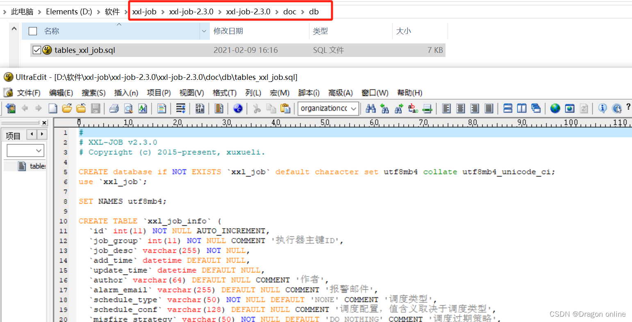Tile windows horizontally icon
This screenshot has width=632, height=322.
click(x=508, y=108)
